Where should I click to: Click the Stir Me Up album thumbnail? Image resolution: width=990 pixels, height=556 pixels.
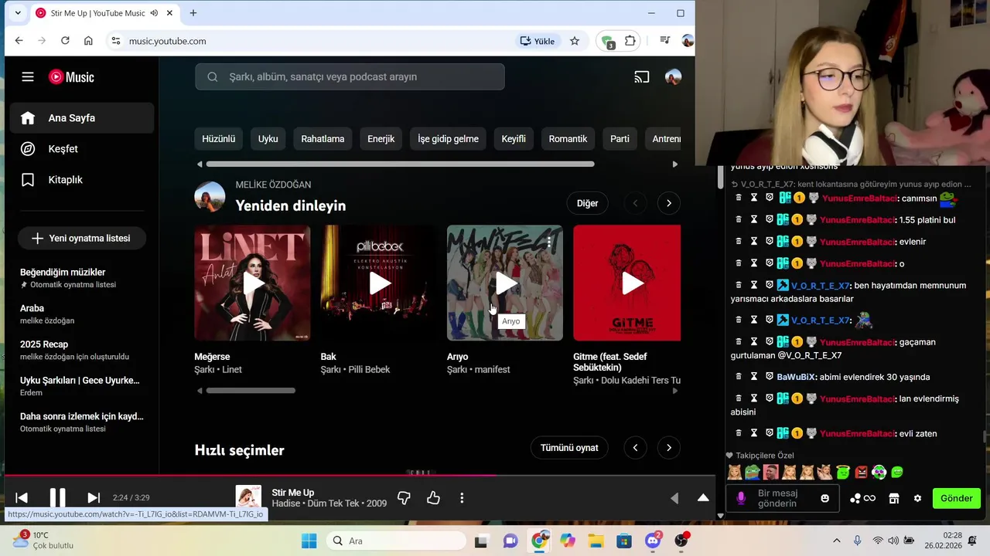(x=248, y=498)
